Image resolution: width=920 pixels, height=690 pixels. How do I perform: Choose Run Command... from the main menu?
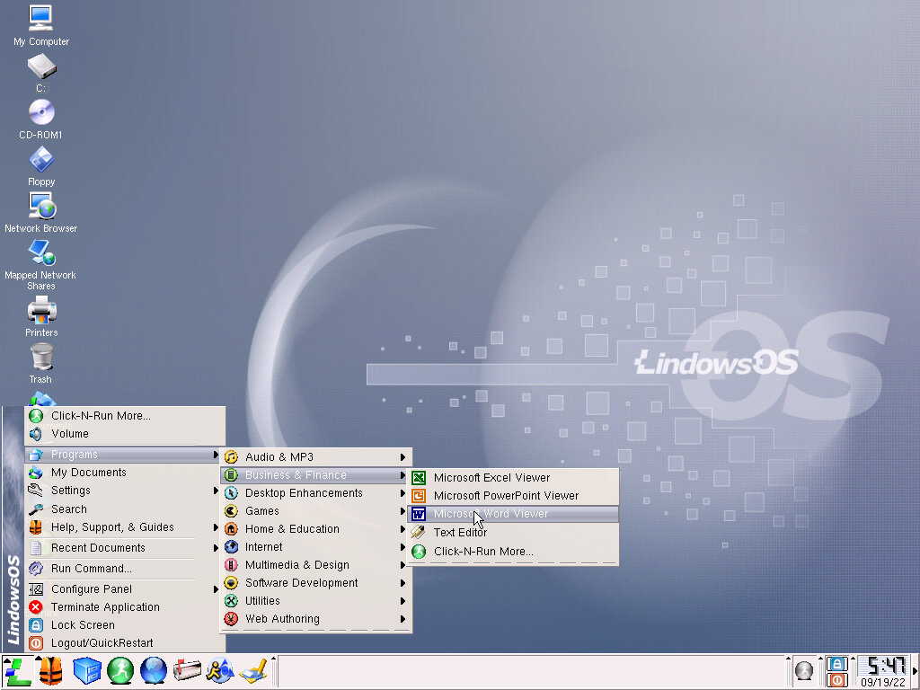coord(91,569)
